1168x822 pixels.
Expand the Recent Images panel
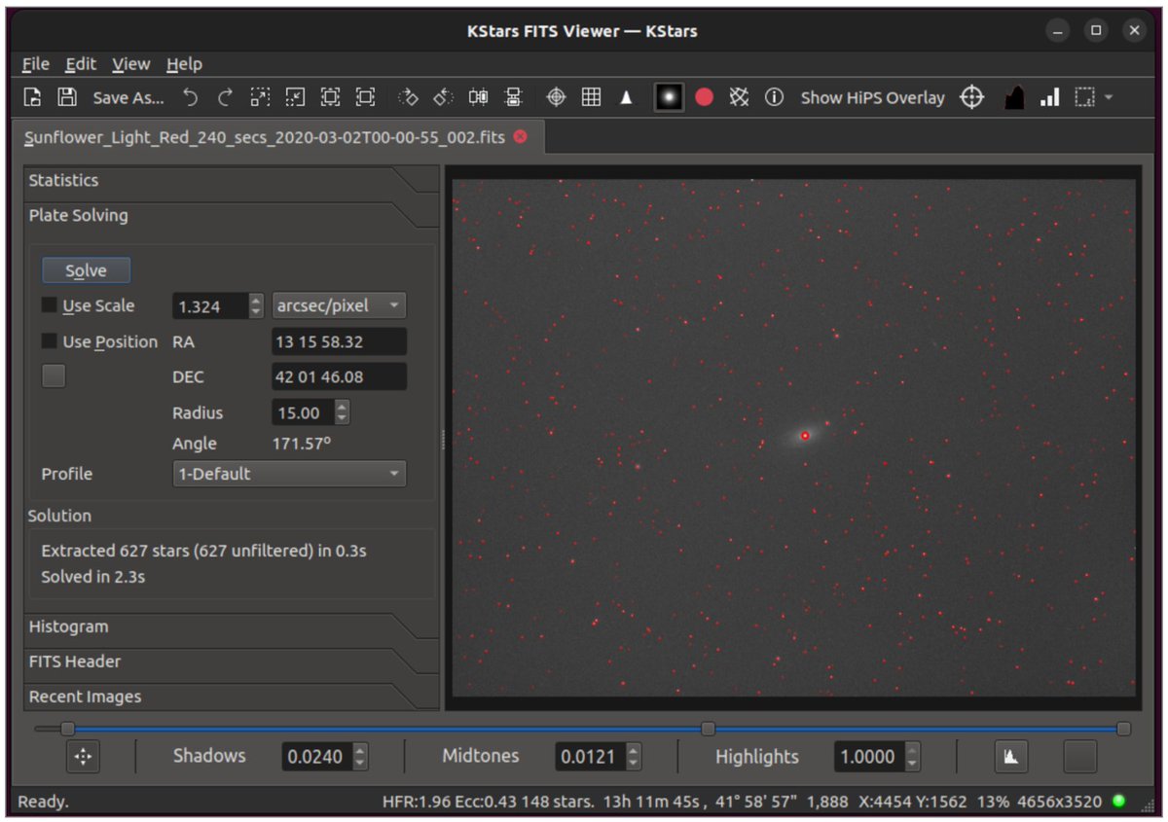(x=231, y=697)
